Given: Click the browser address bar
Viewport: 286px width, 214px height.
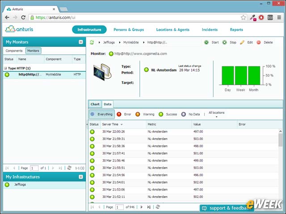Looking at the screenshot, I should coord(137,17).
